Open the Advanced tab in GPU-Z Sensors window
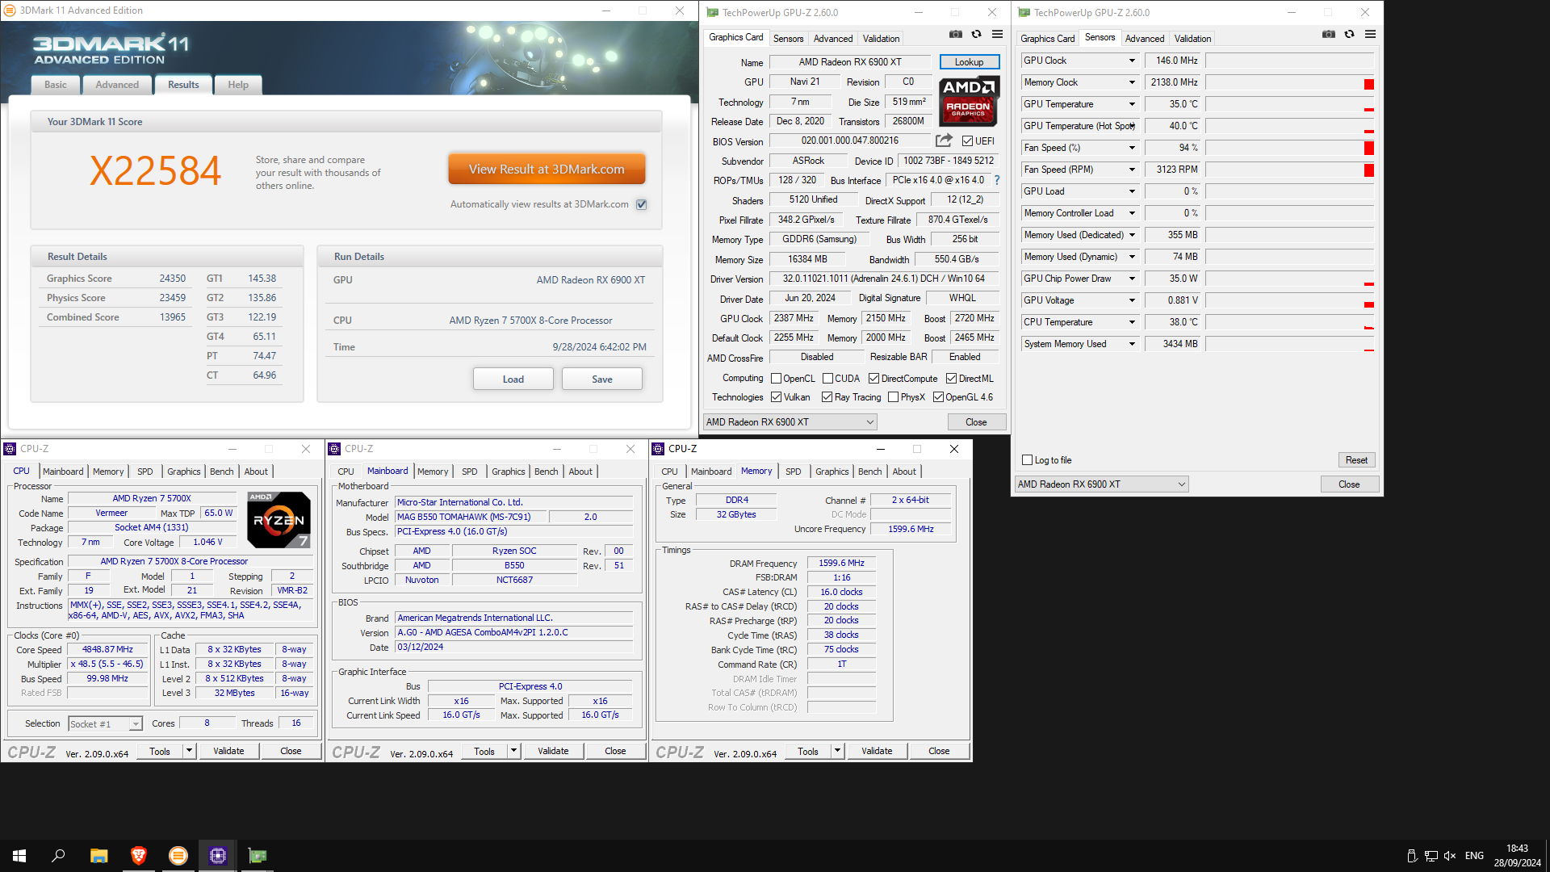Image resolution: width=1550 pixels, height=872 pixels. pos(1145,39)
